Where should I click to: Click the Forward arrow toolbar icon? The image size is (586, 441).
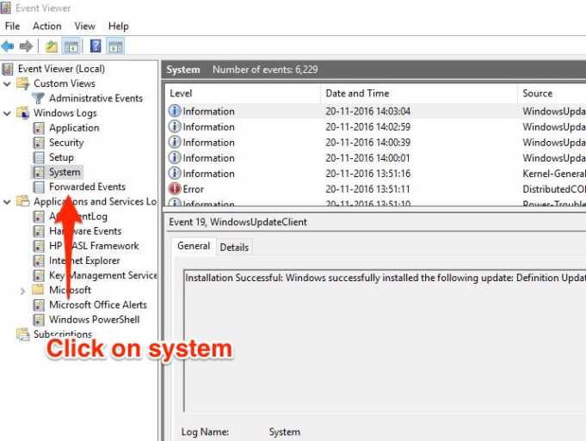(x=26, y=46)
